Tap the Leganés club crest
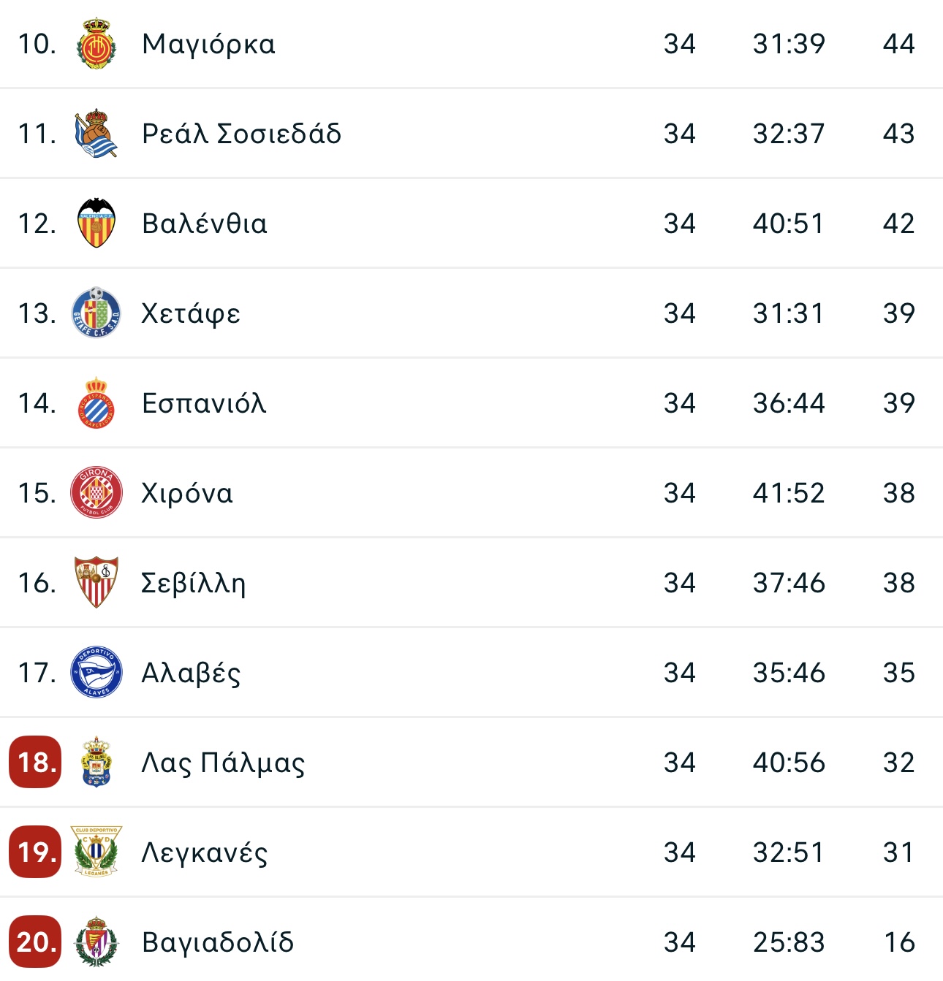 point(96,852)
